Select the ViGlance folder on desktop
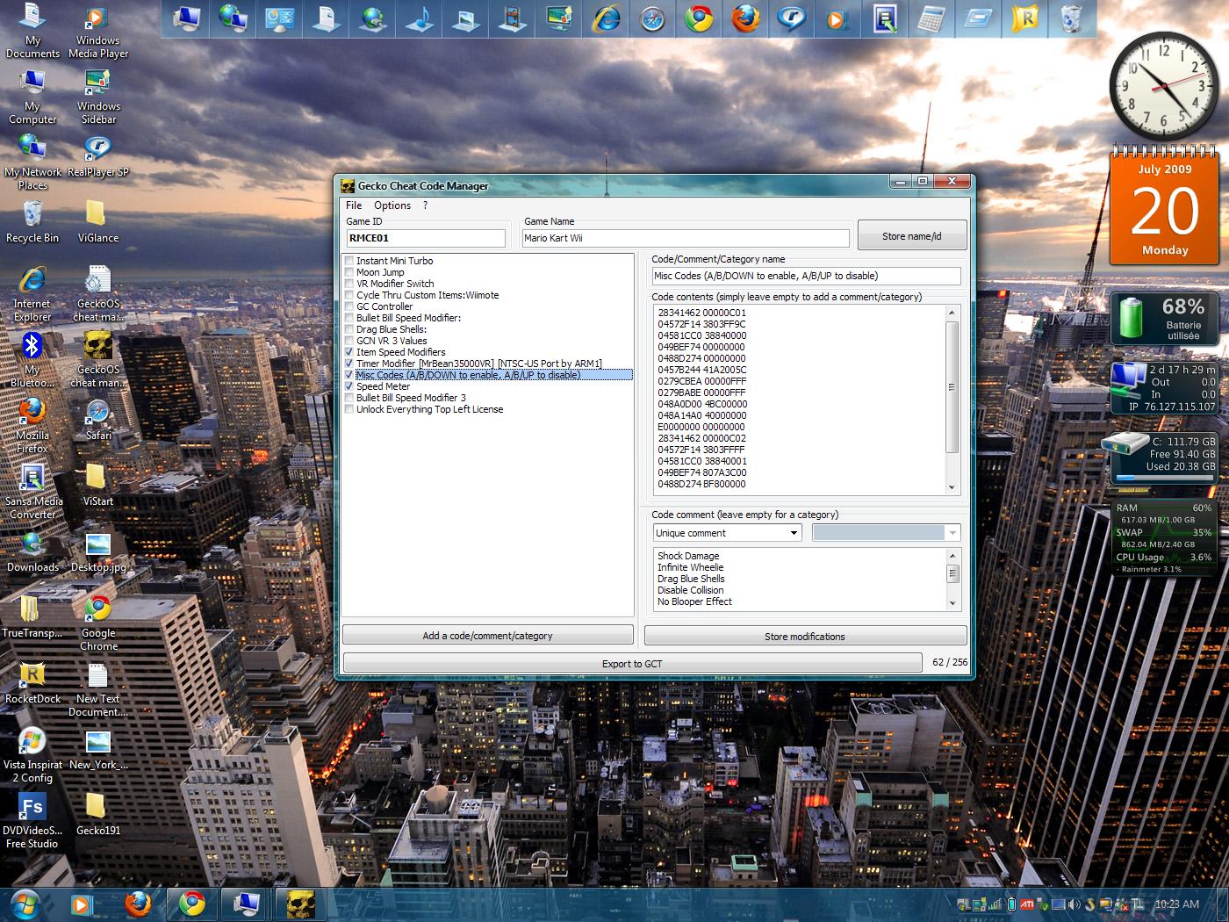 (x=97, y=220)
